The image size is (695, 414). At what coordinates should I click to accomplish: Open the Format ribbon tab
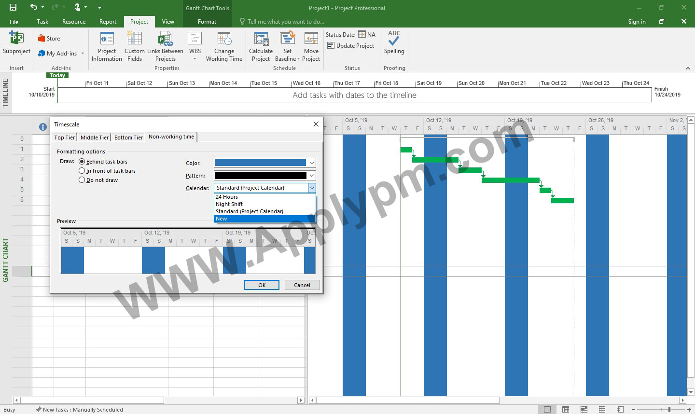(207, 22)
